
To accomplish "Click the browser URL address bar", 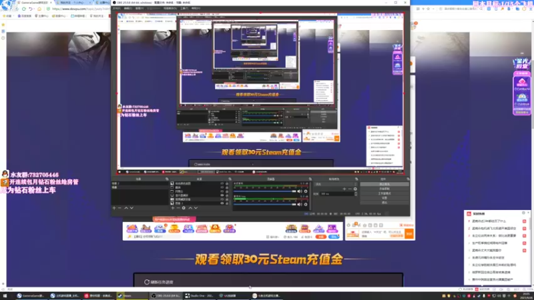I will coord(80,9).
